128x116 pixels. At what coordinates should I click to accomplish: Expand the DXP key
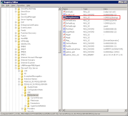tap(16, 22)
